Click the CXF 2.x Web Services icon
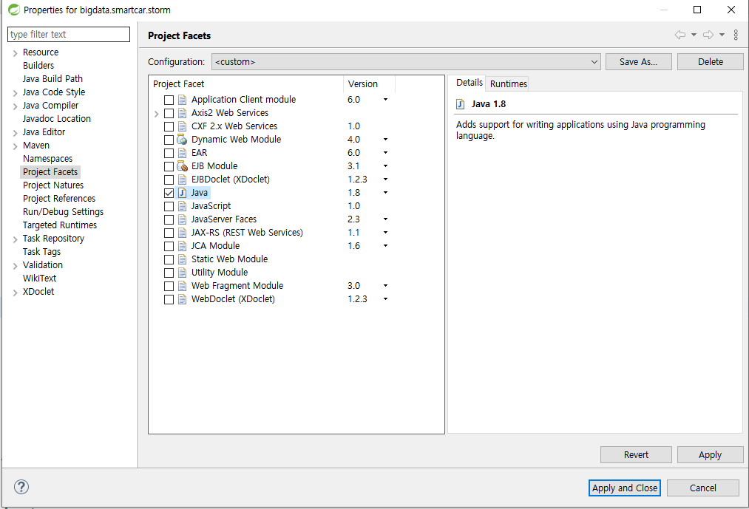The width and height of the screenshot is (749, 509). tap(182, 126)
